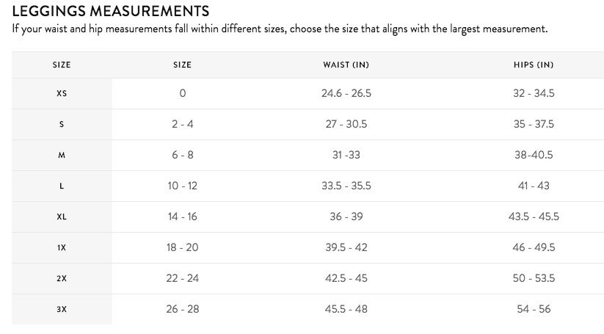Select the XS size row label
604x334 pixels.
[62, 94]
